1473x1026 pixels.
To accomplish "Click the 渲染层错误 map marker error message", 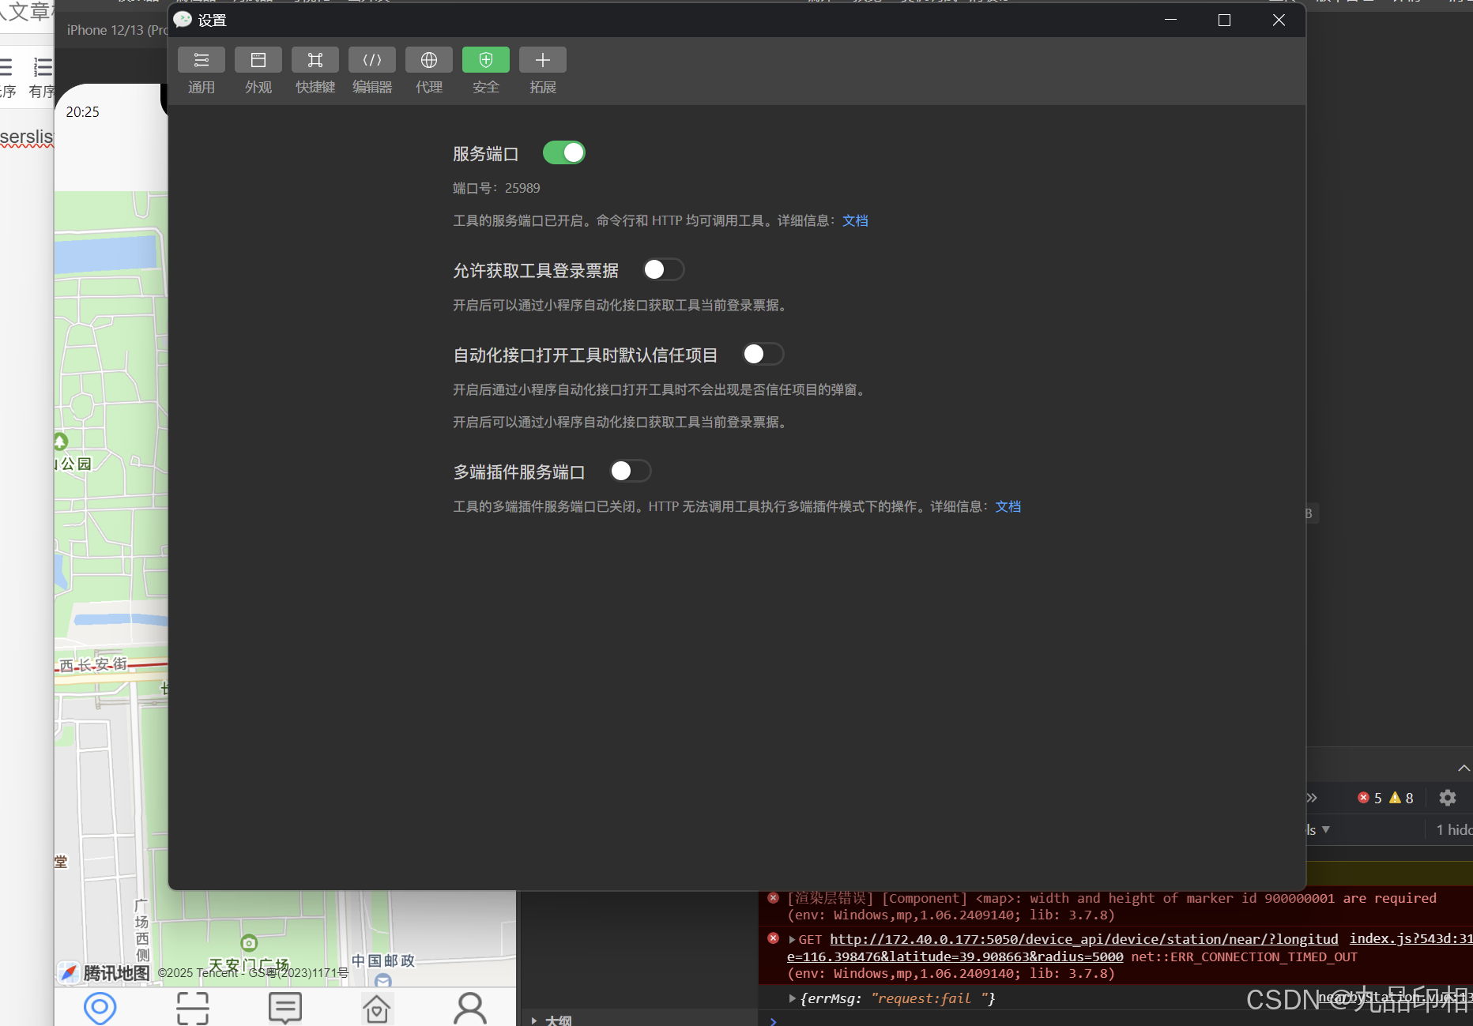I will [1112, 906].
